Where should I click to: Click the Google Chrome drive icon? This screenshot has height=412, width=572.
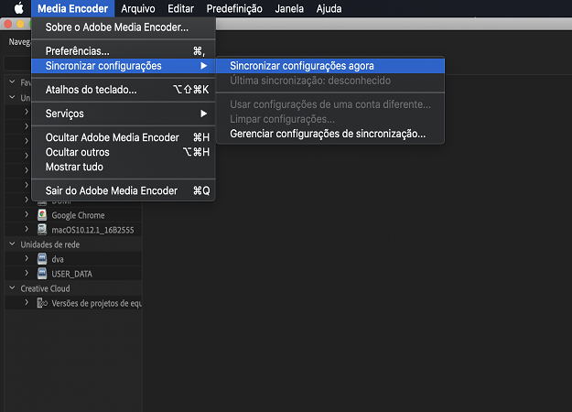click(x=42, y=215)
